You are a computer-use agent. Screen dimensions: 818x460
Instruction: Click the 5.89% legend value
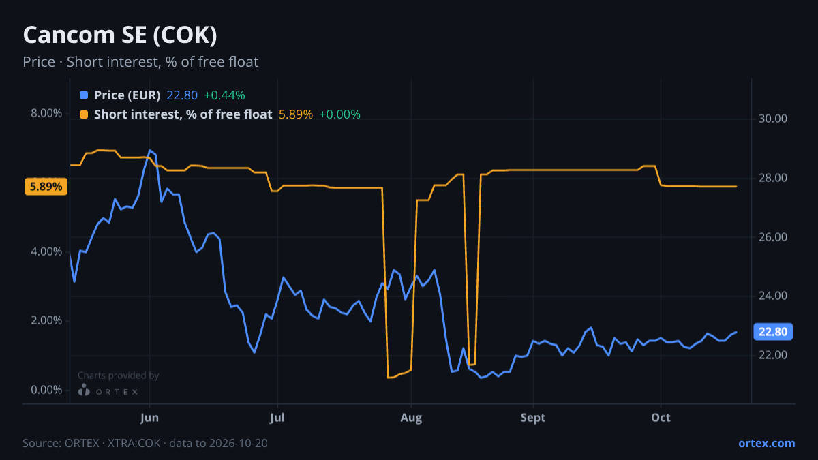[296, 114]
